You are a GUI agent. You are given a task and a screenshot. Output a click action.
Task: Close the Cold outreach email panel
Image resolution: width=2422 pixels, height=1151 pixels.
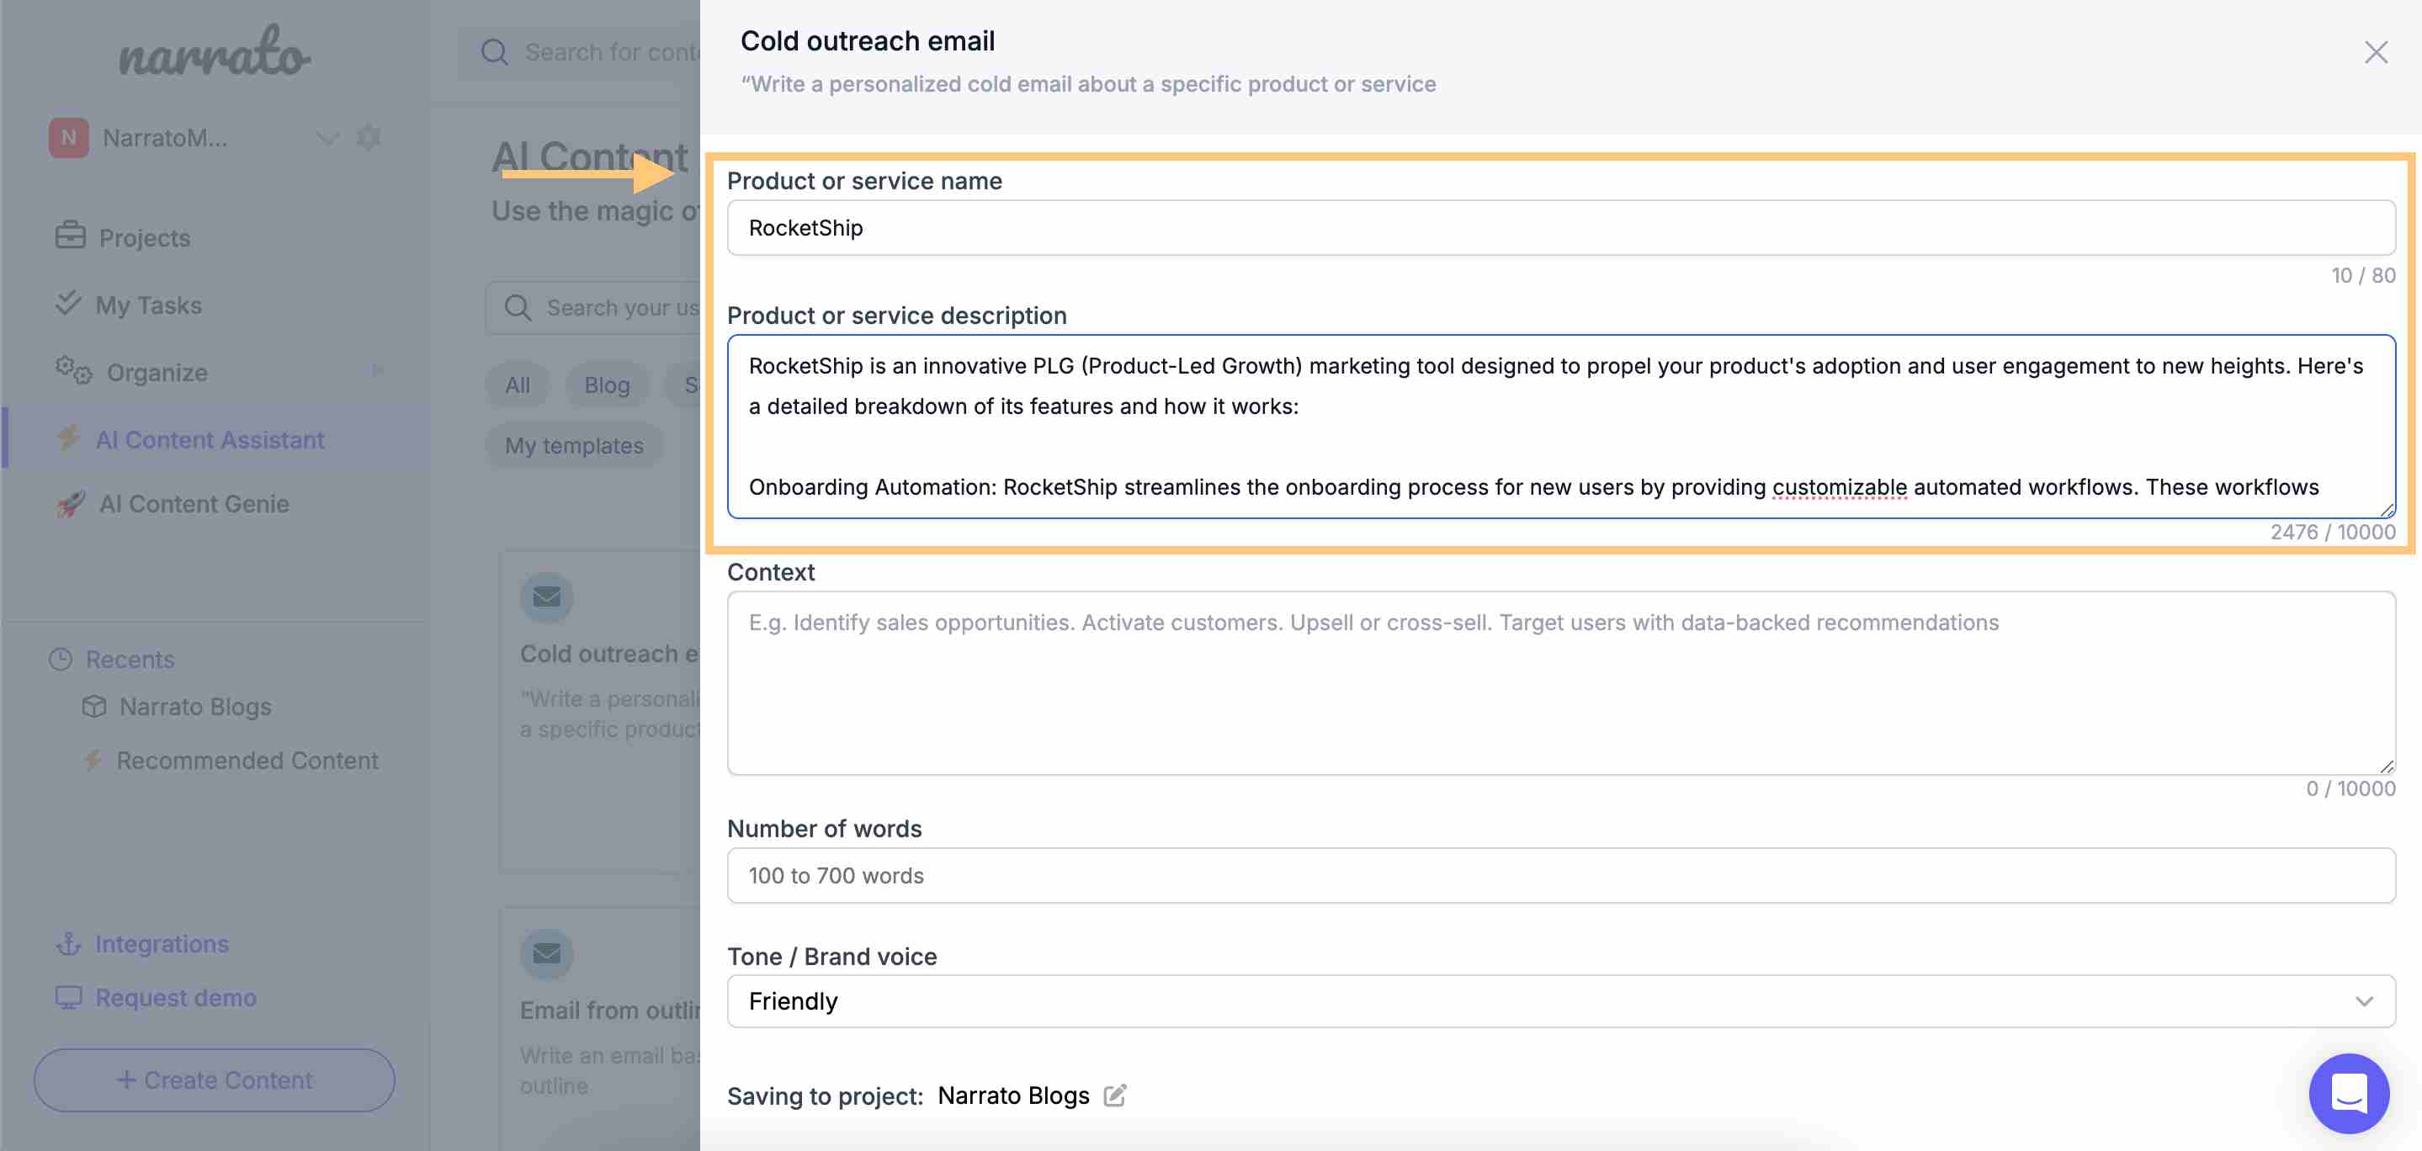click(x=2376, y=53)
